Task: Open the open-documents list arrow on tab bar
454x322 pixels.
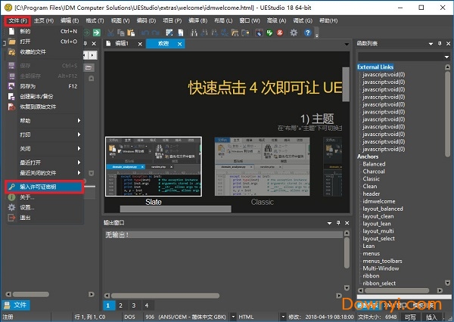Action: (x=347, y=45)
